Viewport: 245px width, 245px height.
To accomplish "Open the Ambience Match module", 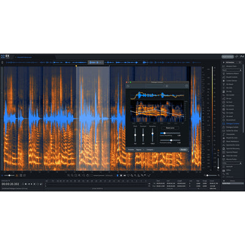I will coord(232,73).
